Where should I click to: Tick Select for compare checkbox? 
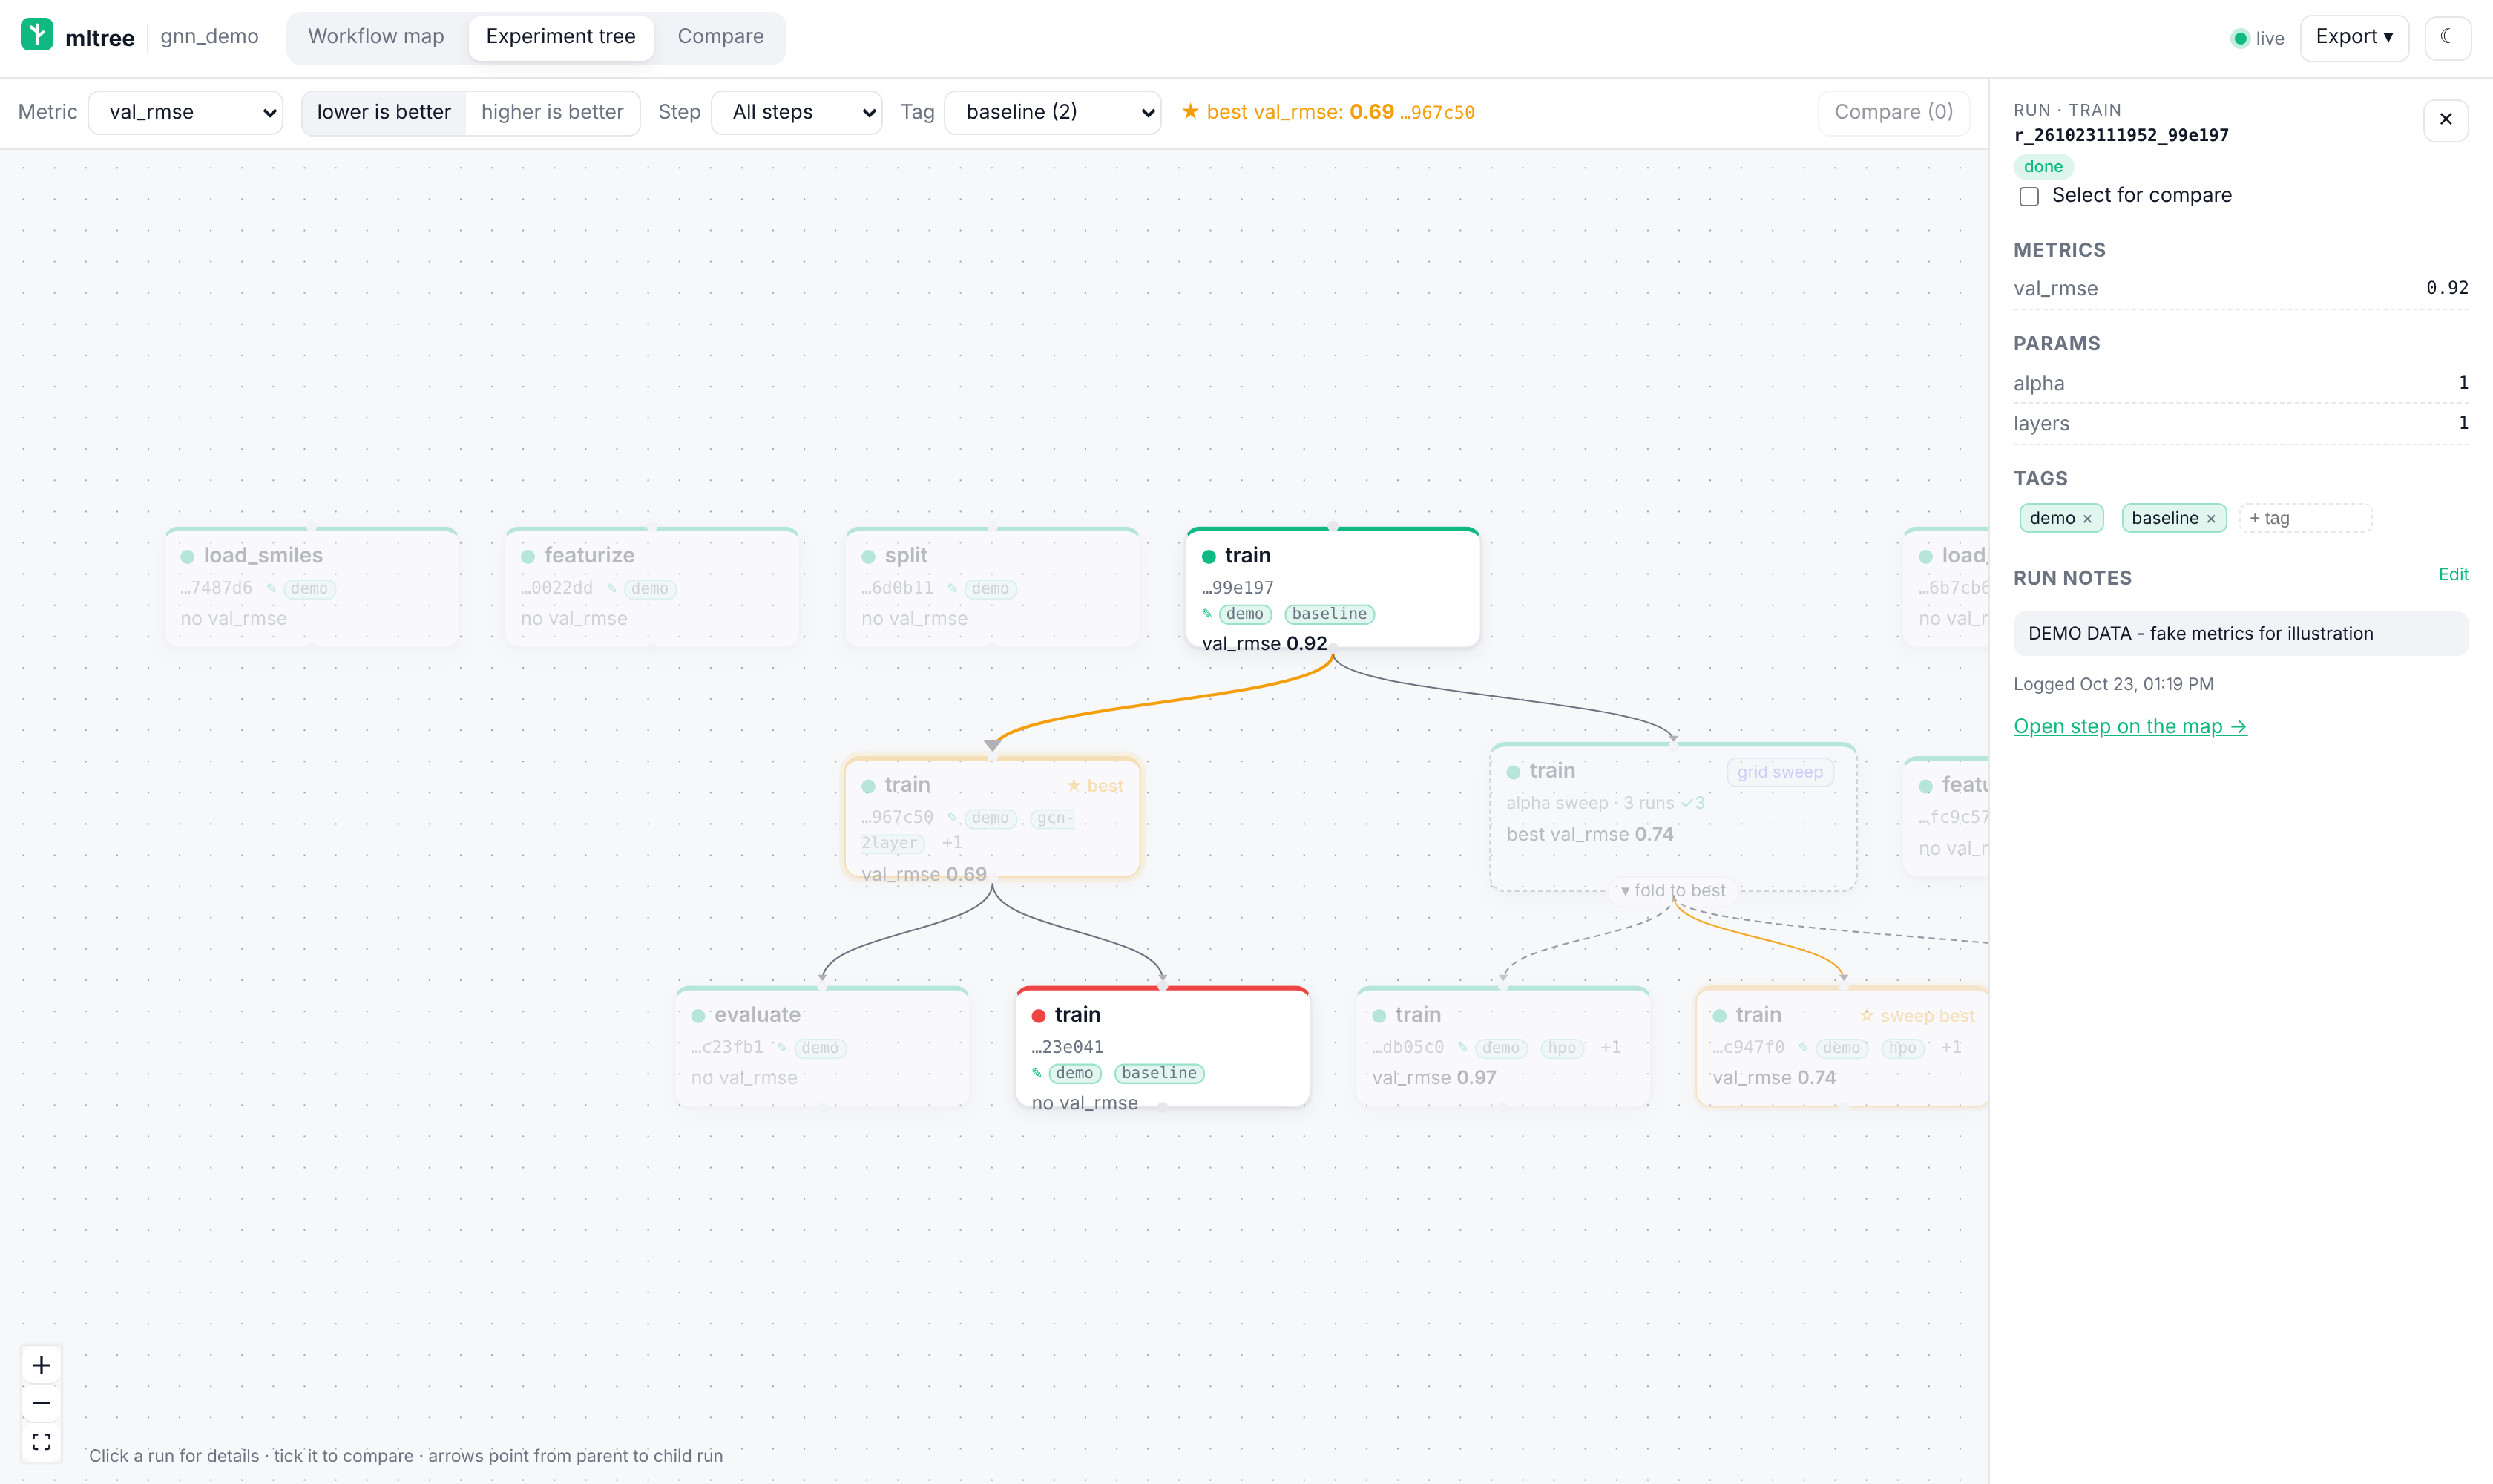click(2029, 196)
